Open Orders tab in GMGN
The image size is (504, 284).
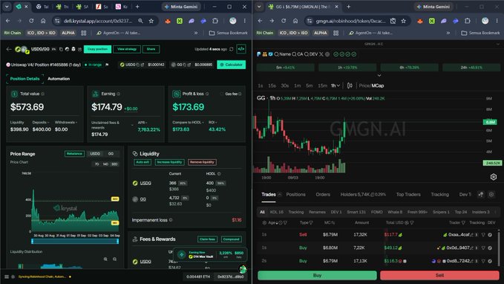(x=323, y=195)
